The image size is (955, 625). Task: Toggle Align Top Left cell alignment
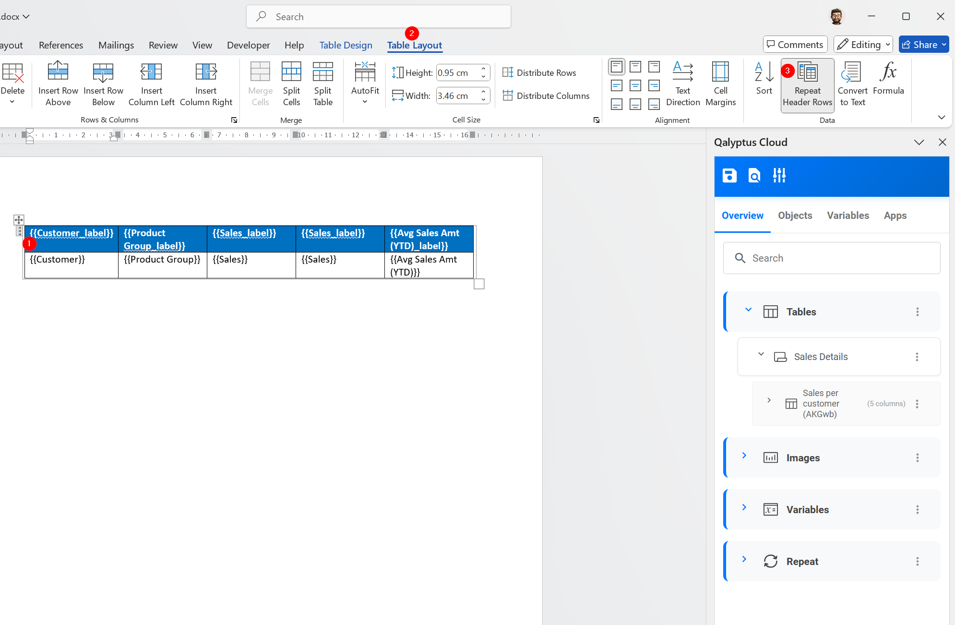coord(617,67)
